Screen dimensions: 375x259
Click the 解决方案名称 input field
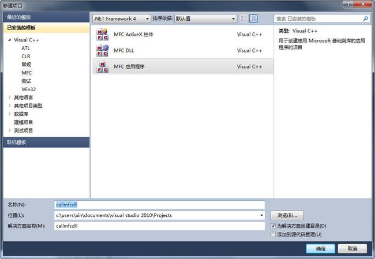click(x=159, y=226)
